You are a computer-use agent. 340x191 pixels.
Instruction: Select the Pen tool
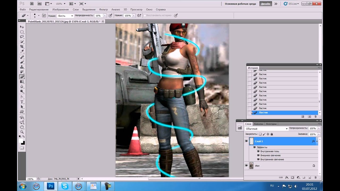click(x=22, y=97)
